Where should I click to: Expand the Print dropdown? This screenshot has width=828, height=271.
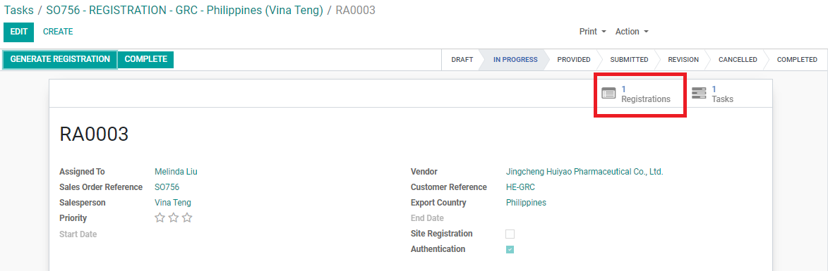pyautogui.click(x=592, y=32)
